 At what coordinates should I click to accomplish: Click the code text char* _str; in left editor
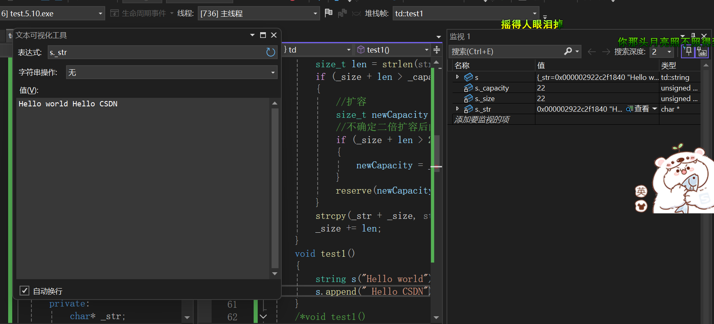point(97,316)
